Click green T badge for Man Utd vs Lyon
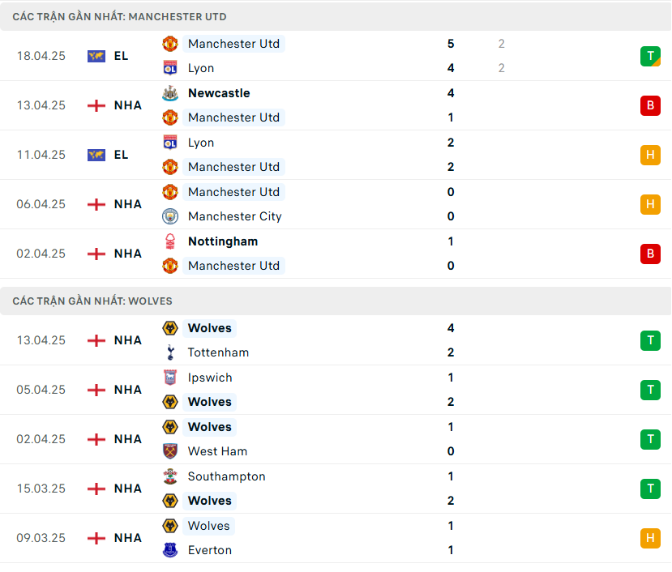The height and width of the screenshot is (572, 672). coord(650,56)
